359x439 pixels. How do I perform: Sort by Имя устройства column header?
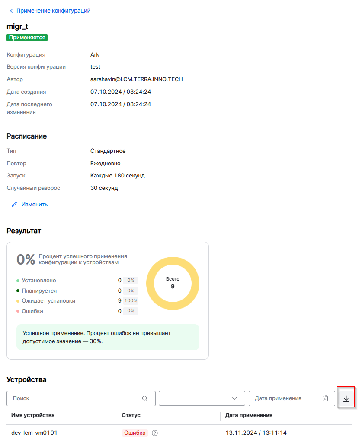[x=33, y=415]
